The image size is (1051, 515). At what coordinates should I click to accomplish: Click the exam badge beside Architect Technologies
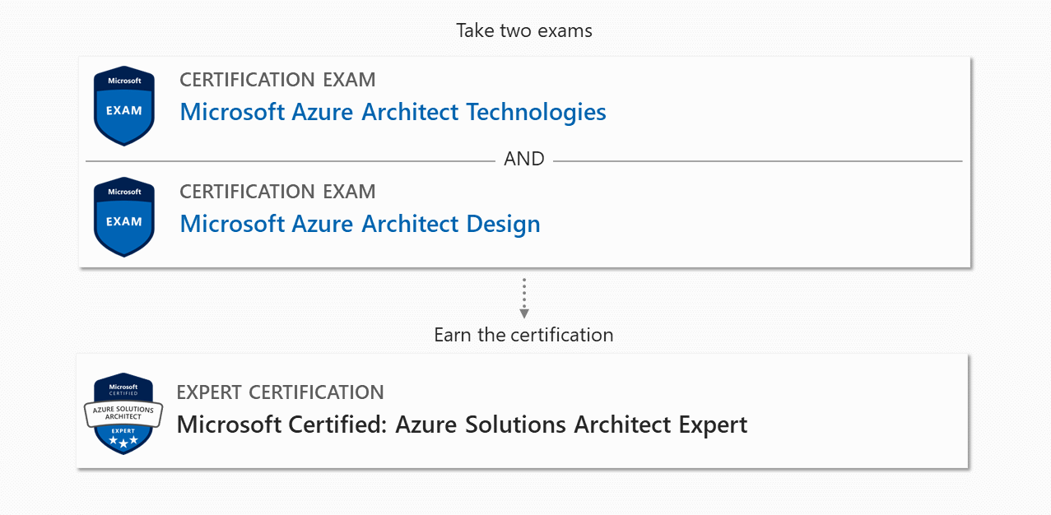coord(124,106)
